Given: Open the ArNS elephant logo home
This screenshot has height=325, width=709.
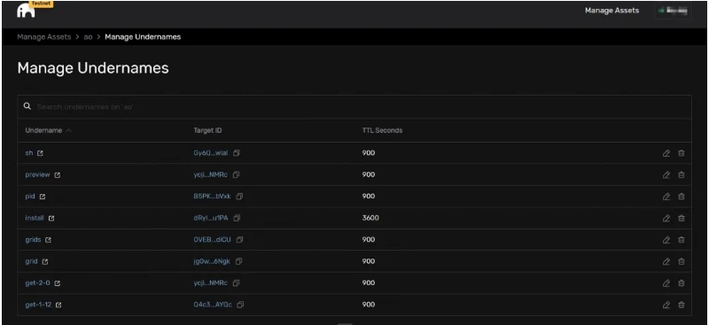Looking at the screenshot, I should point(26,12).
